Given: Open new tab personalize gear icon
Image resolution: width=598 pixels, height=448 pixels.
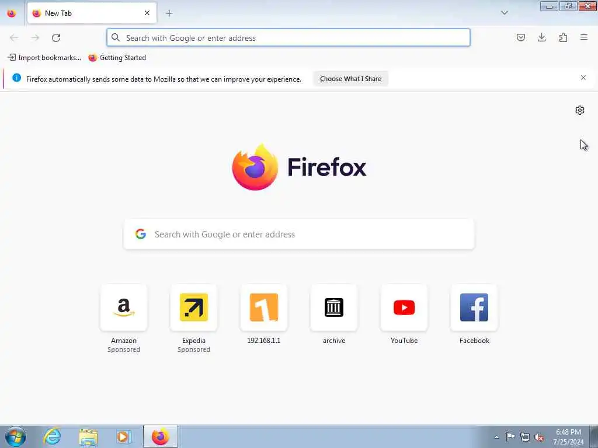Looking at the screenshot, I should click(580, 110).
